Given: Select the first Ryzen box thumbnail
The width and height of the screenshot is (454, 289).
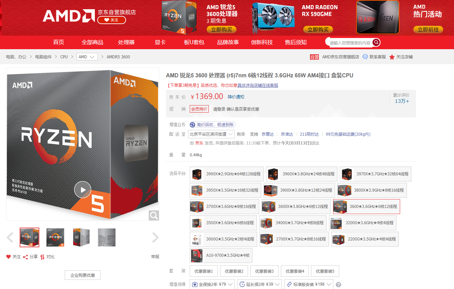Looking at the screenshot, I should pyautogui.click(x=29, y=237).
